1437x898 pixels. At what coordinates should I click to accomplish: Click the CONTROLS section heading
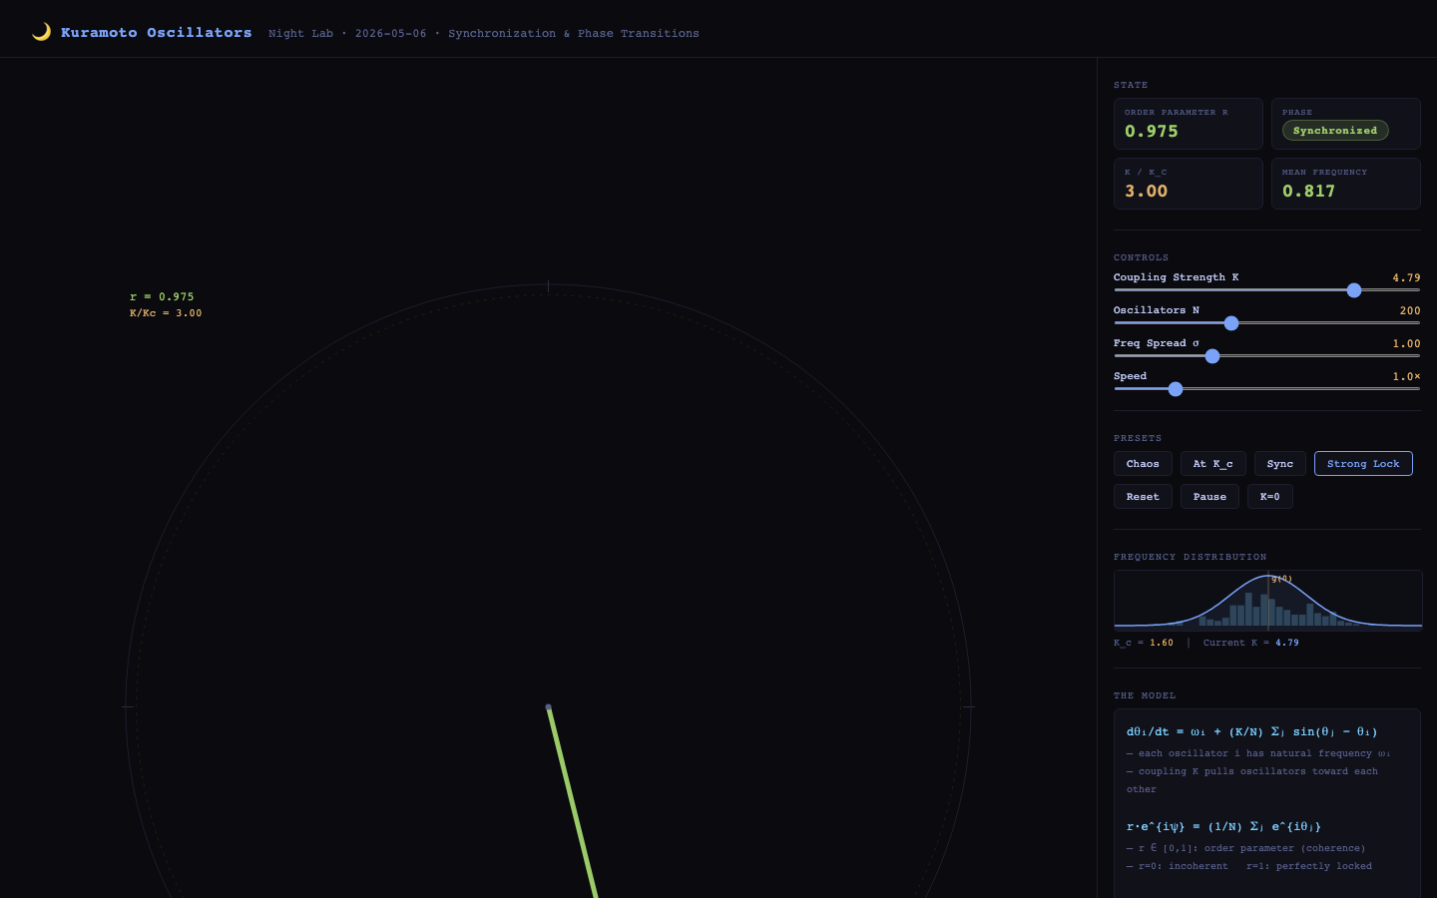pos(1141,257)
